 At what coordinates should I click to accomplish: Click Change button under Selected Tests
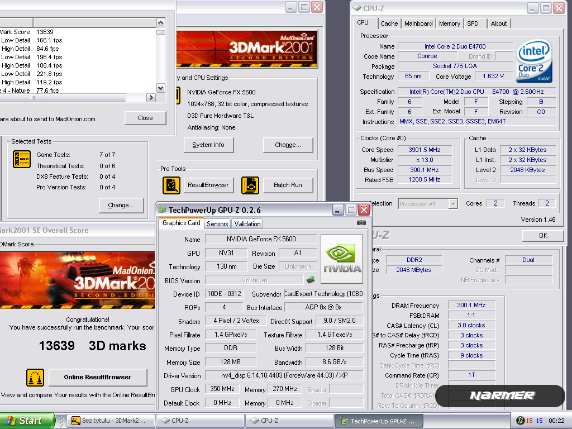click(x=121, y=205)
